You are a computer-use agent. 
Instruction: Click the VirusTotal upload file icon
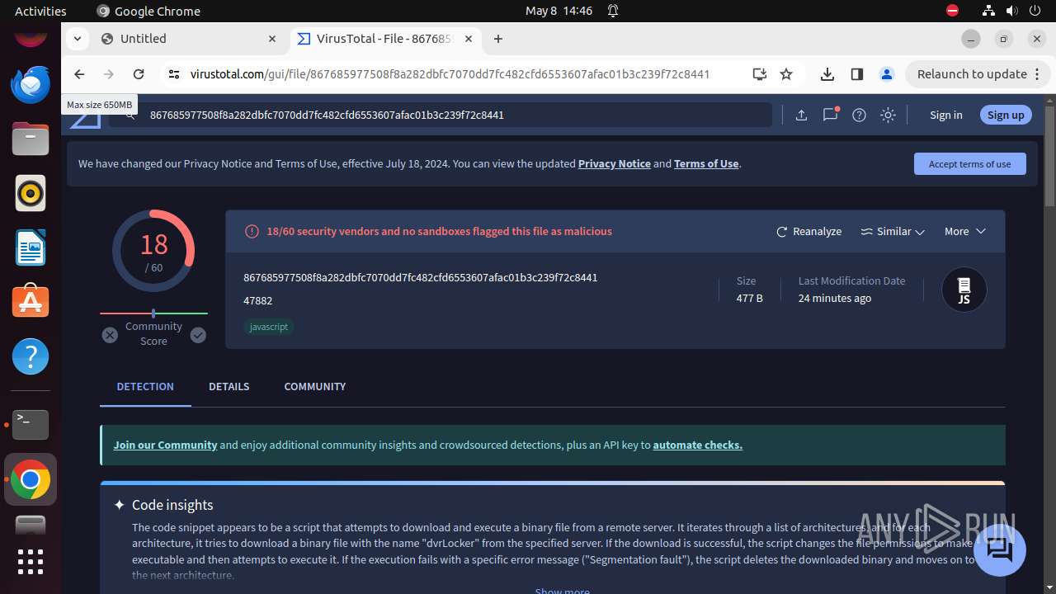click(x=801, y=115)
